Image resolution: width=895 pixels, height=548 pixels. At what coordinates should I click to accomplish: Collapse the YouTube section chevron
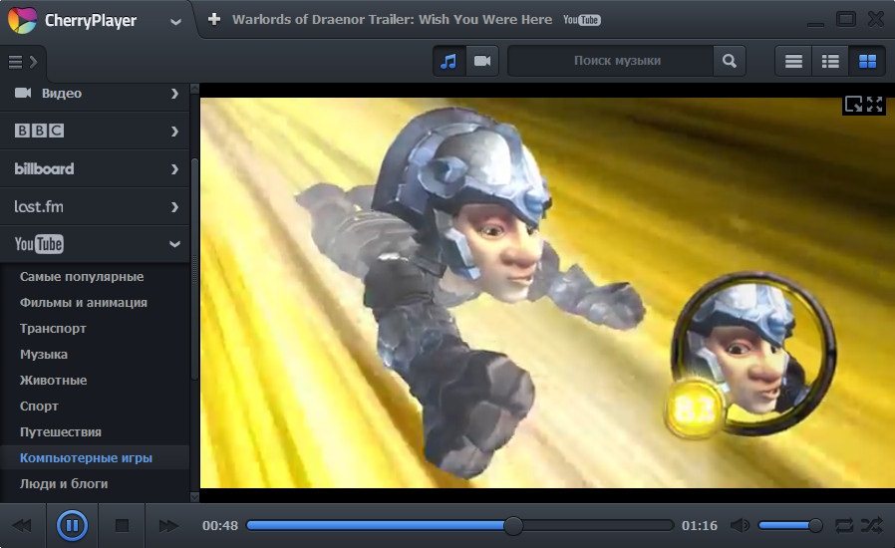point(174,244)
